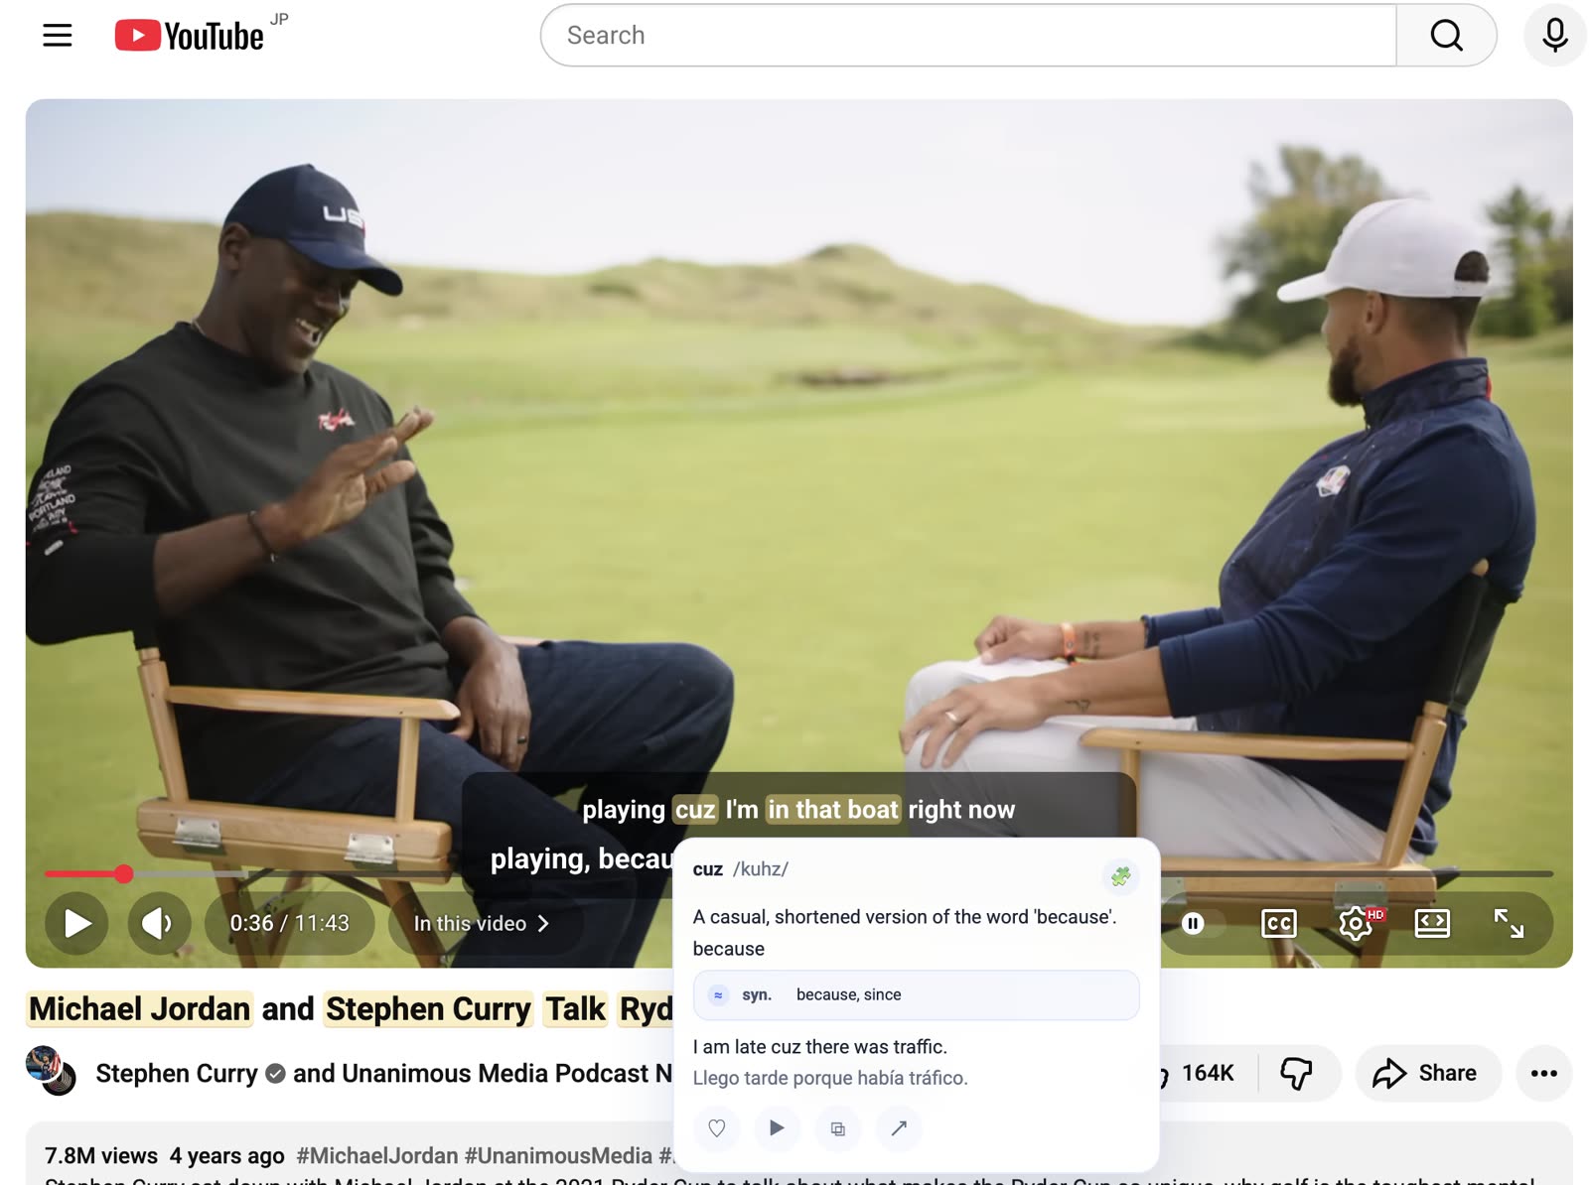The height and width of the screenshot is (1185, 1589).
Task: Open the video settings gear
Action: click(1355, 924)
